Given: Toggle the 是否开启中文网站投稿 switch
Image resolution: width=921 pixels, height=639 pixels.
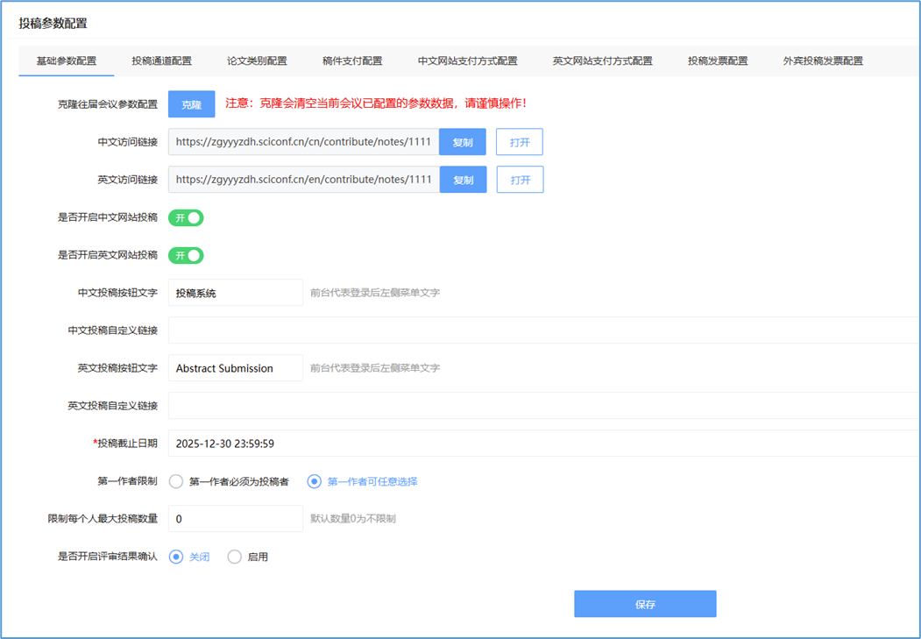Looking at the screenshot, I should click(186, 217).
